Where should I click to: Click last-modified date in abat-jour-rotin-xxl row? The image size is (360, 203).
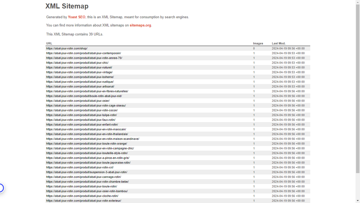[x=288, y=167]
